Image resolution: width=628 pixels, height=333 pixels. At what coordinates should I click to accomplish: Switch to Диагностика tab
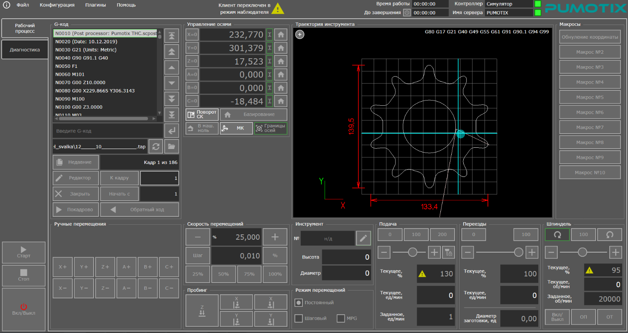point(25,50)
